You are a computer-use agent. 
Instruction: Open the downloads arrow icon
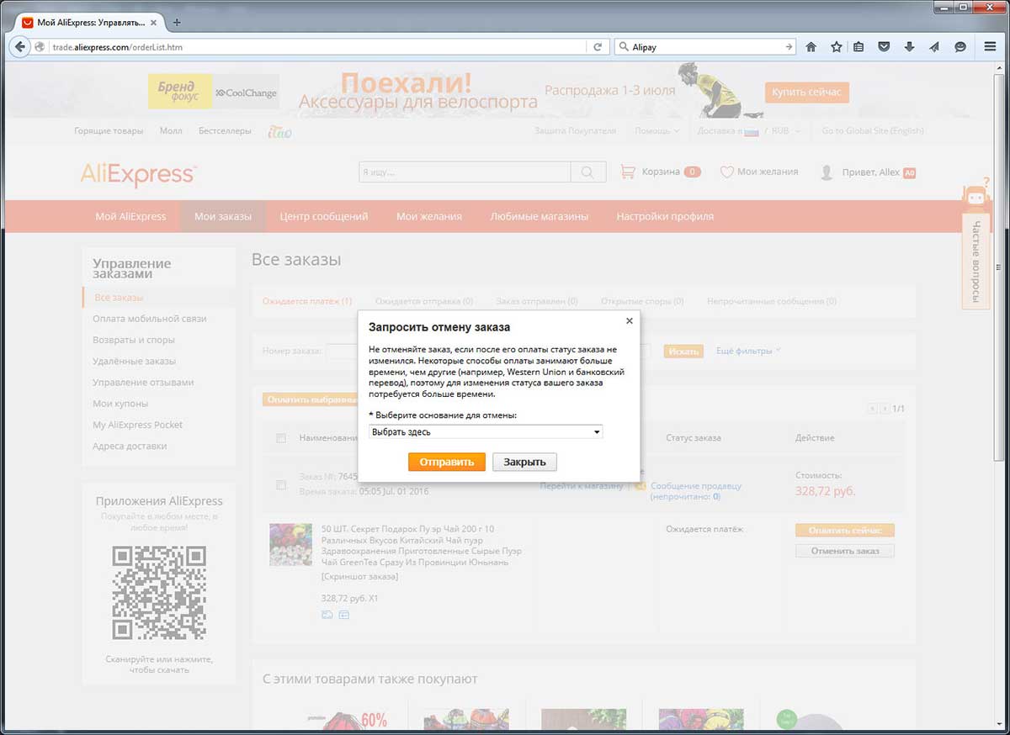click(909, 47)
